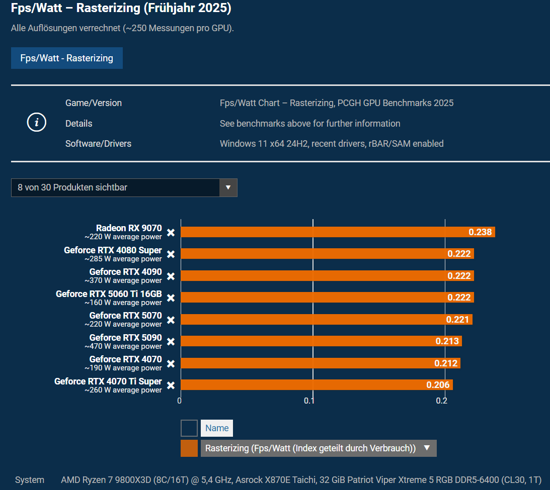The width and height of the screenshot is (550, 490).
Task: Click the RTX 5070 bar showing 0.221
Action: [327, 320]
